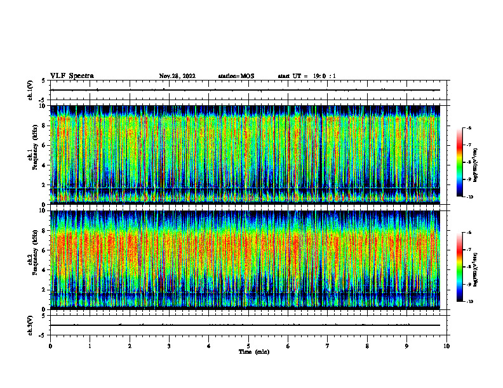Click time axis tick label "4"
503x388 pixels.
(x=209, y=346)
